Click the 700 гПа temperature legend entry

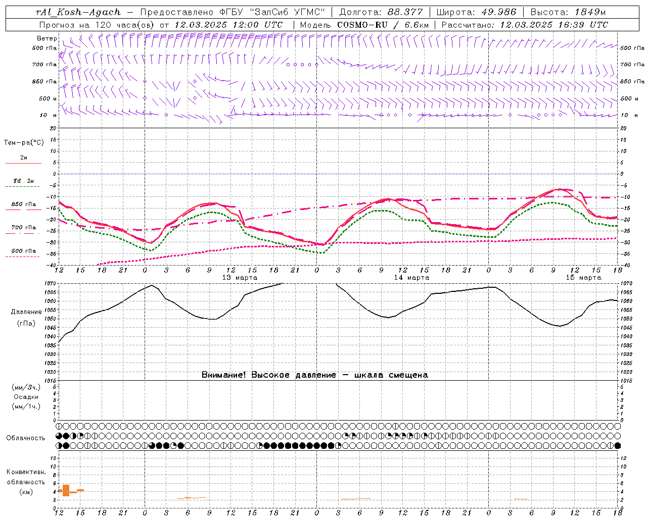(23, 228)
